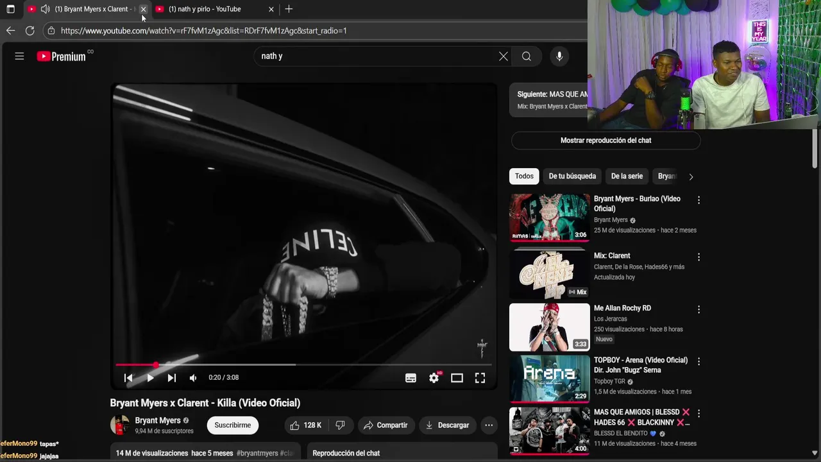Open the Bryant Myers channel name link
This screenshot has width=821, height=462.
pos(158,421)
